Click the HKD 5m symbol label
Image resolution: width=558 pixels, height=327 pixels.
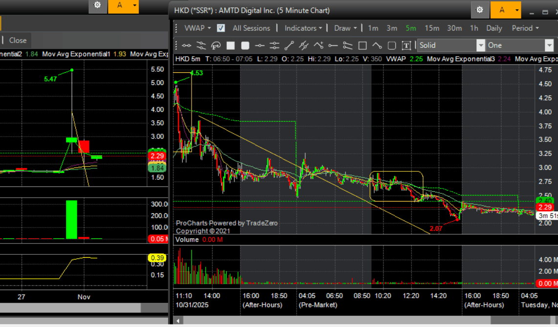(188, 59)
